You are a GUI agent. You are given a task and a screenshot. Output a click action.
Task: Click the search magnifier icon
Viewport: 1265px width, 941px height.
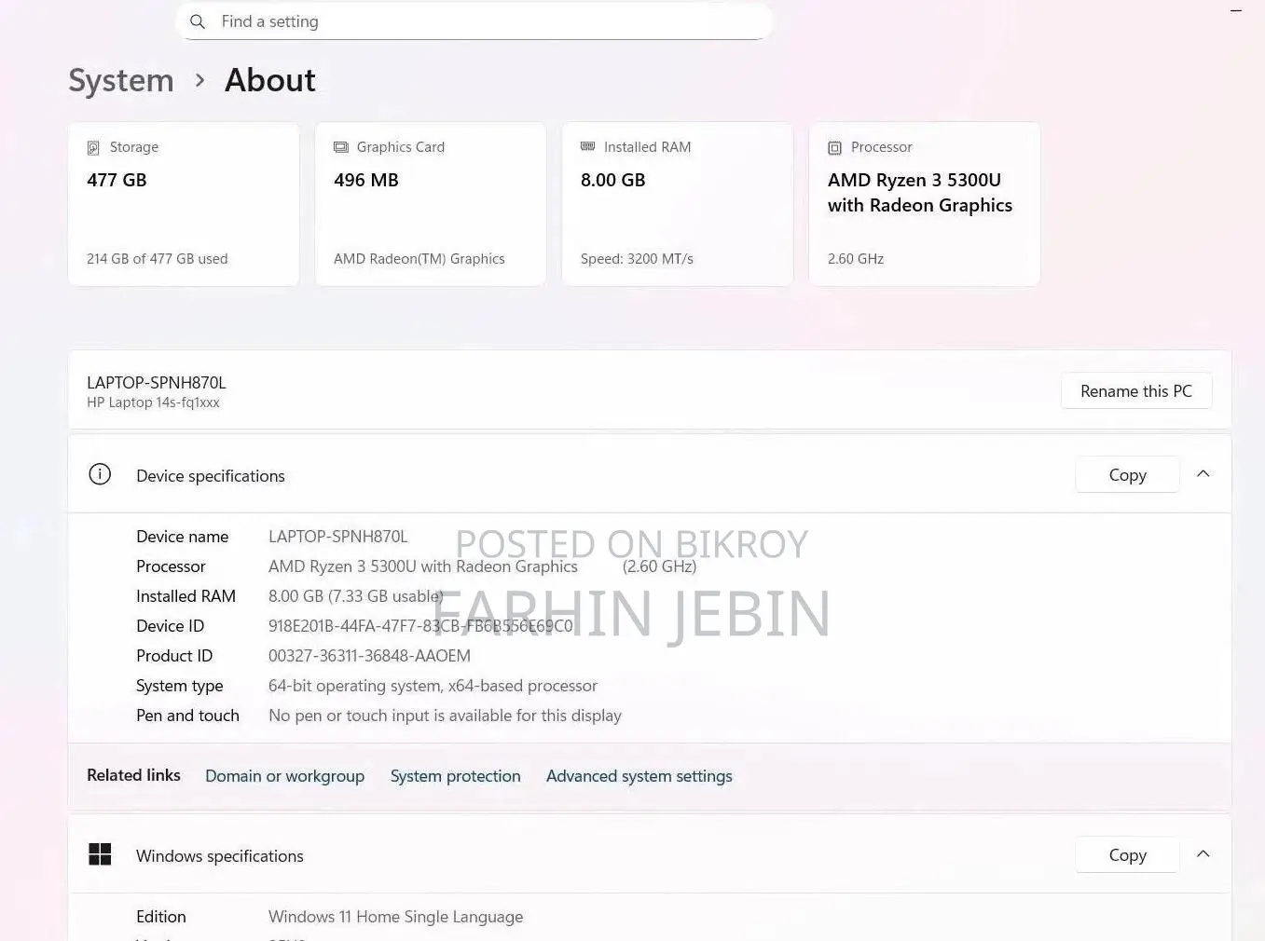(198, 21)
